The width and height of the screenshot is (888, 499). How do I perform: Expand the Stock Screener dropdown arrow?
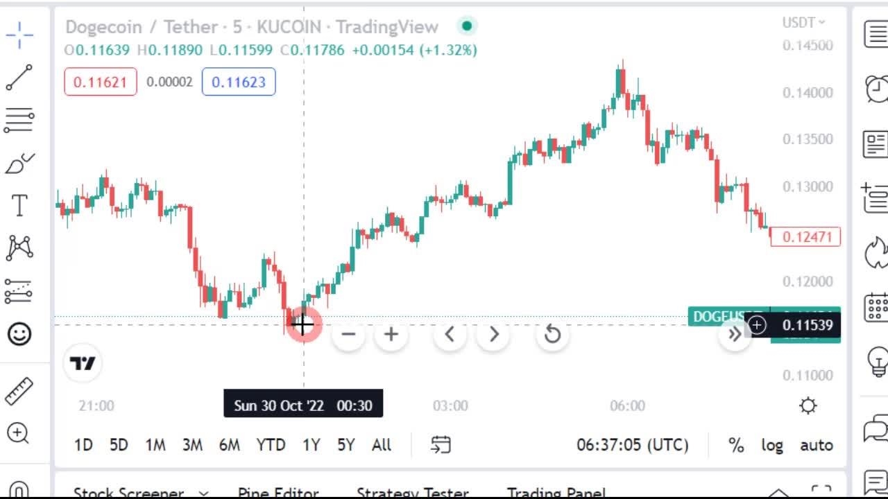(x=203, y=493)
